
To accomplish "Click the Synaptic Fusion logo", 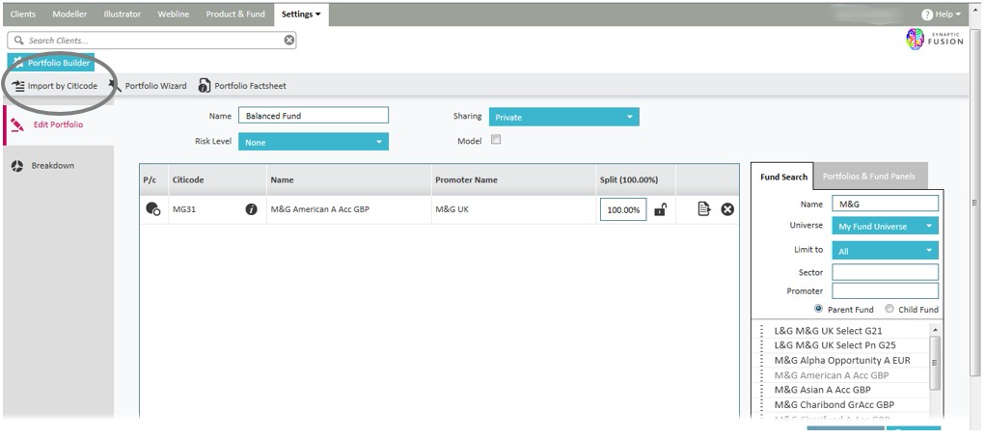I will point(935,40).
